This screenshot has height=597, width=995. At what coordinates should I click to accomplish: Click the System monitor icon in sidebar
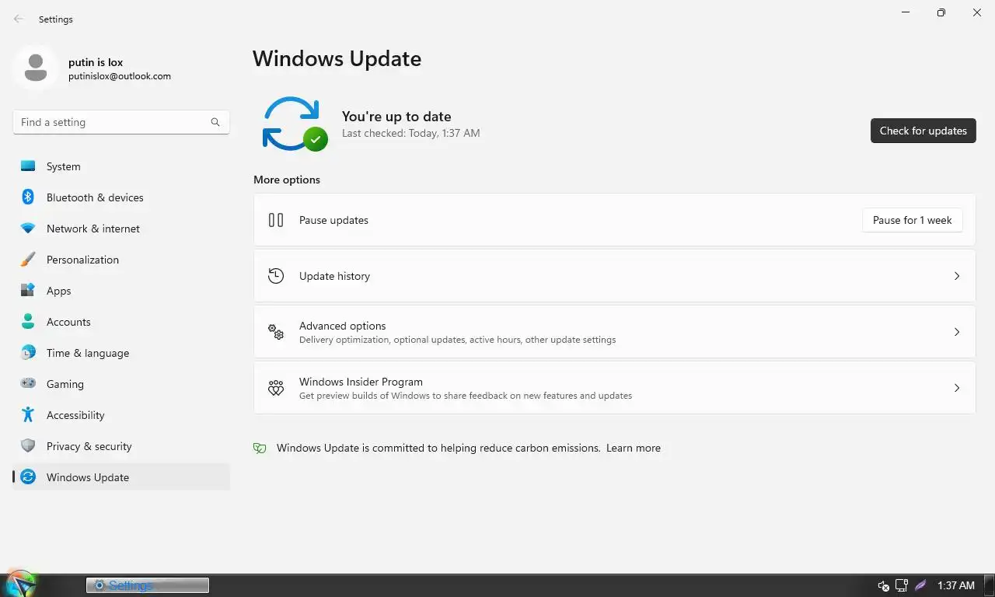(28, 166)
